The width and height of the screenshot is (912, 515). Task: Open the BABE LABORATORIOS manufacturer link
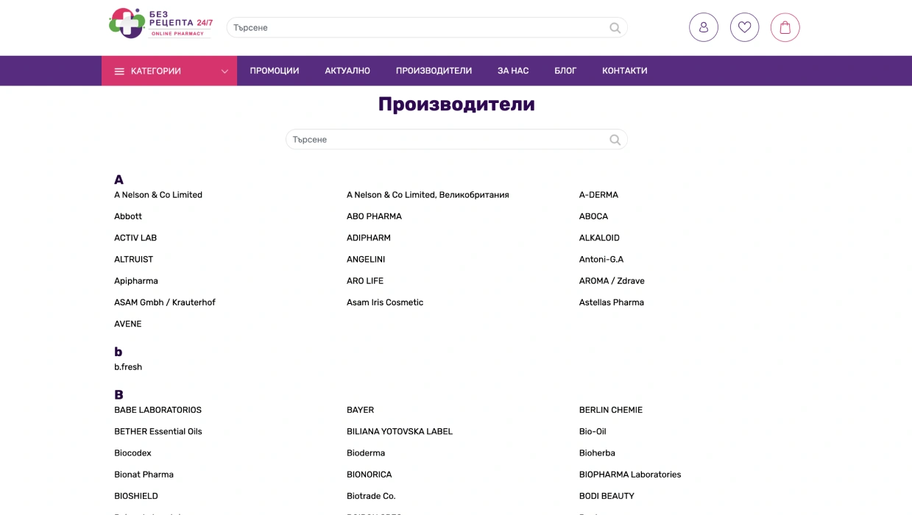158,410
